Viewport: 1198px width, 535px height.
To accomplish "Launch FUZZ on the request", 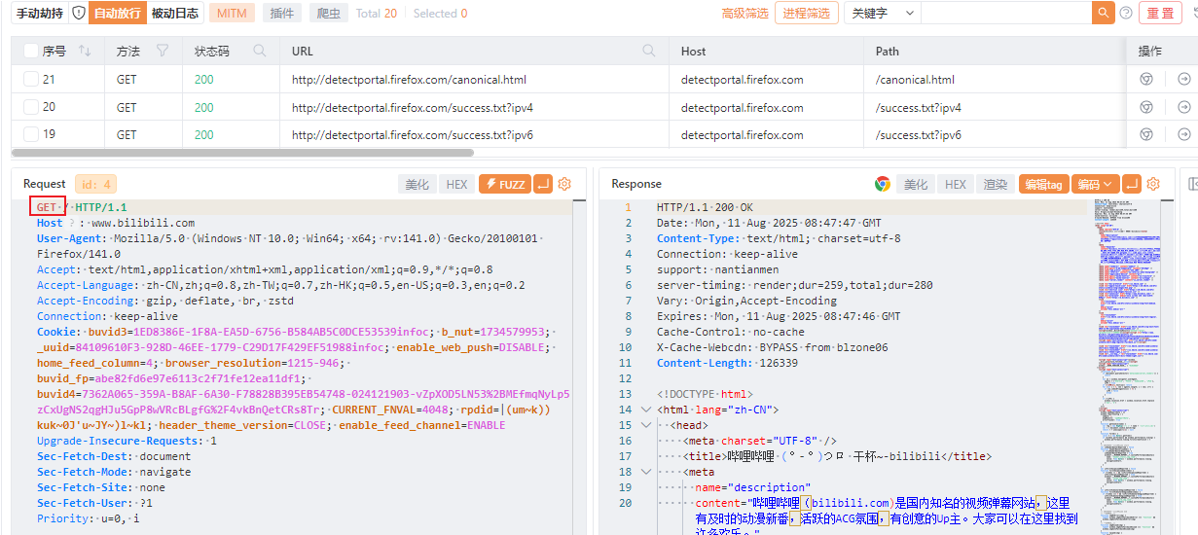I will coord(504,184).
